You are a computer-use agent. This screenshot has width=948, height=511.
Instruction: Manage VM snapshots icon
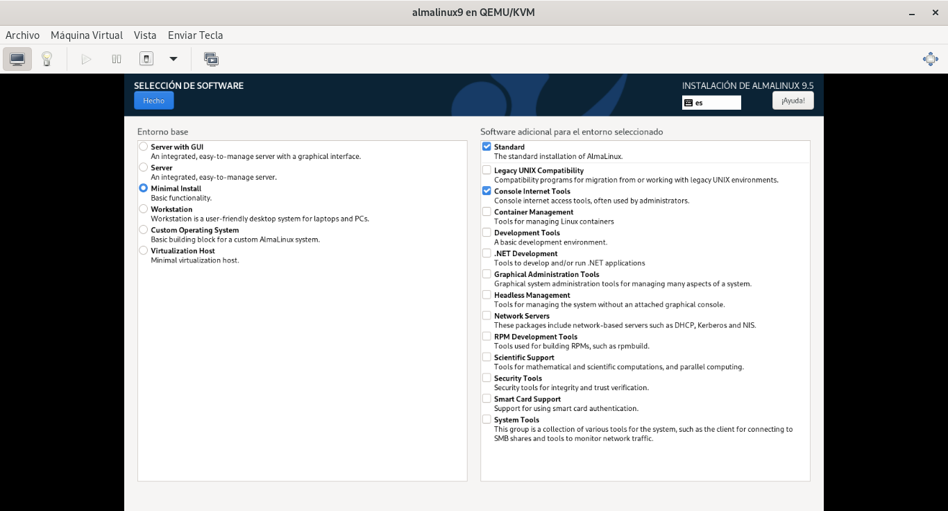pos(211,59)
